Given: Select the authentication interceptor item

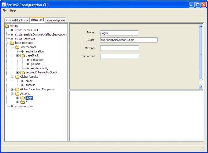Looking at the screenshot, I should [x=35, y=51].
